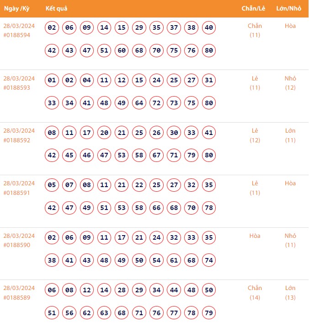Click the Nhỏ (12) result of draw #0188593
The width and height of the screenshot is (309, 328).
290,83
